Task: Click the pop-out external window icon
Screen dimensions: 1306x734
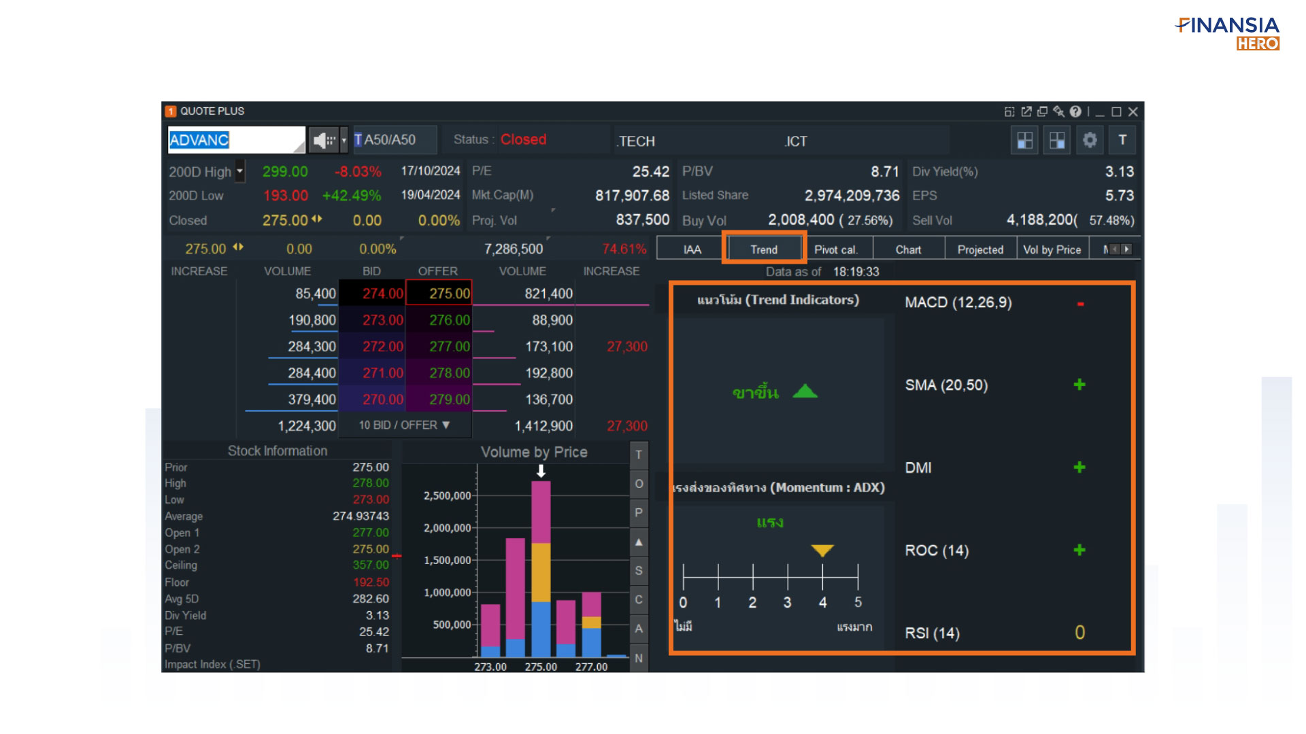Action: [x=1026, y=111]
